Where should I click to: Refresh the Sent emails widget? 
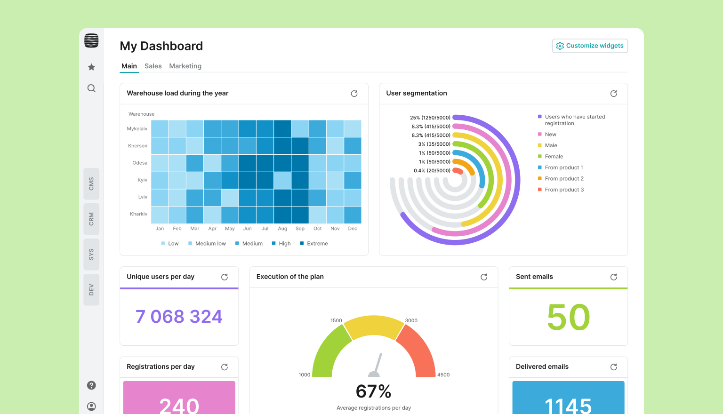coord(613,277)
